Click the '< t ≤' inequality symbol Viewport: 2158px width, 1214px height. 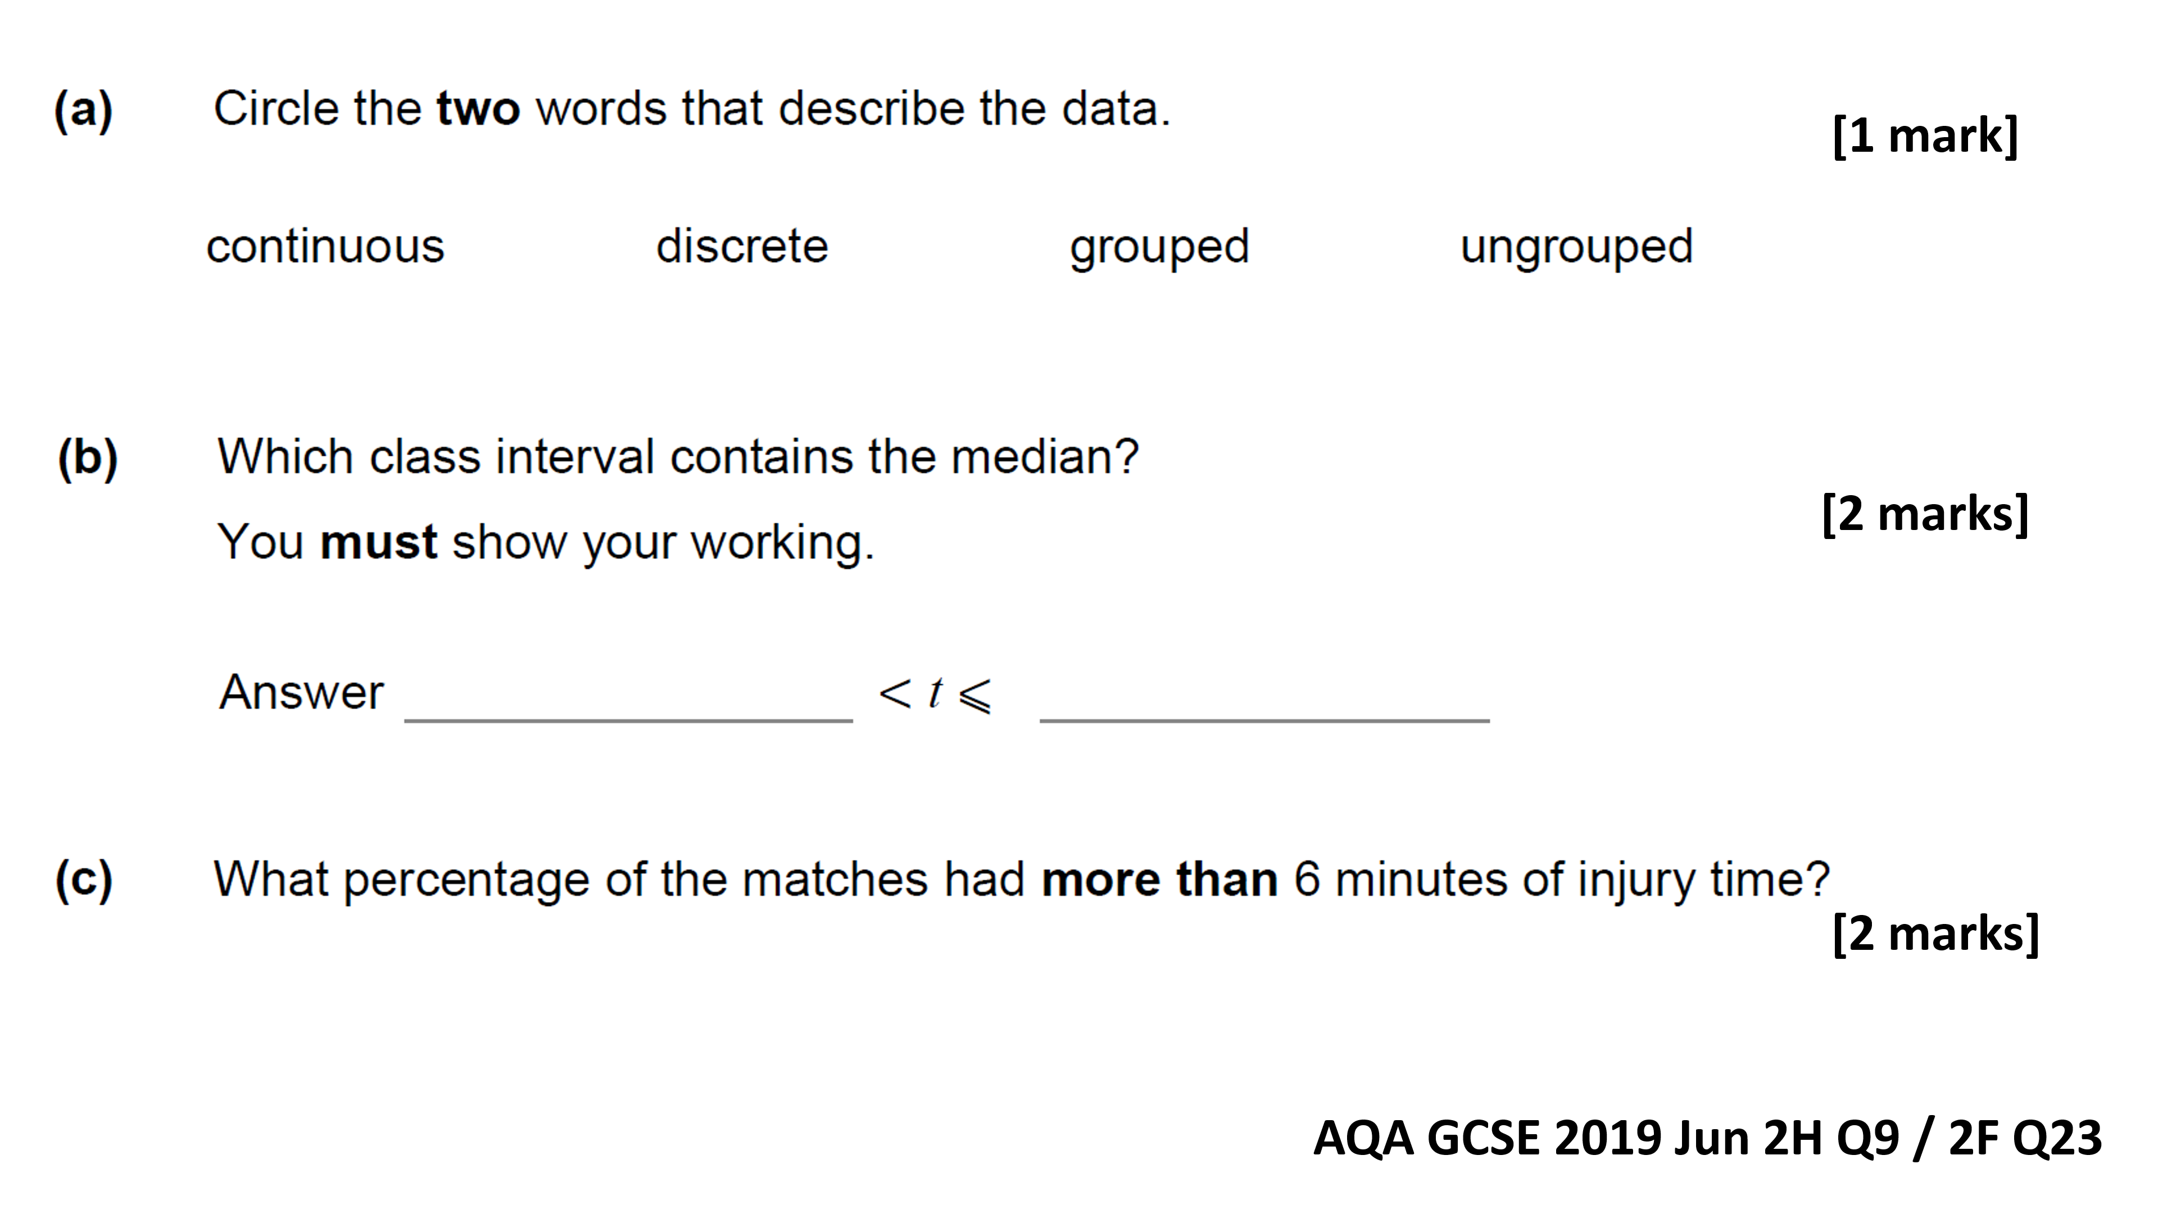935,695
